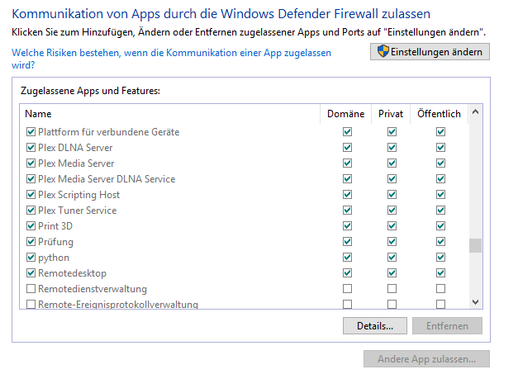This screenshot has width=518, height=374.
Task: Toggle the python app checkbox
Action: [31, 258]
